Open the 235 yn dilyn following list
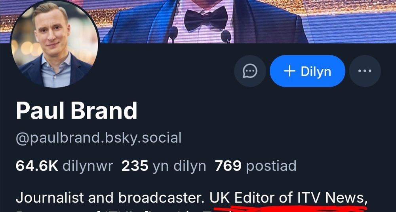Screen dimensions: 396x212 pyautogui.click(x=164, y=166)
